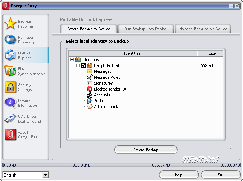Click the Message Rules gear icon
This screenshot has height=181, width=243.
(89, 77)
